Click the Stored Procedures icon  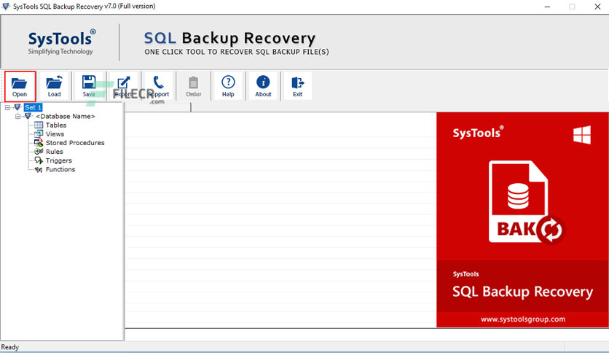pos(39,143)
